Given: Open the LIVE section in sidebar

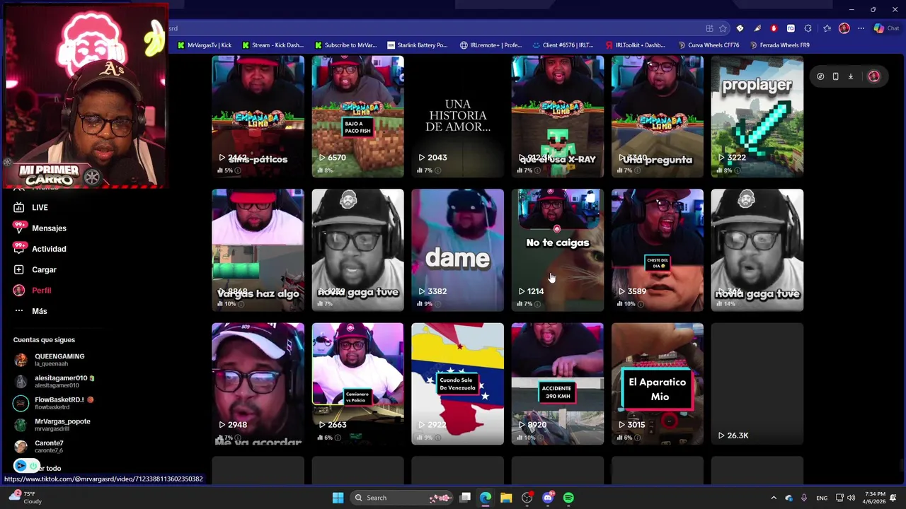Looking at the screenshot, I should pos(30,207).
